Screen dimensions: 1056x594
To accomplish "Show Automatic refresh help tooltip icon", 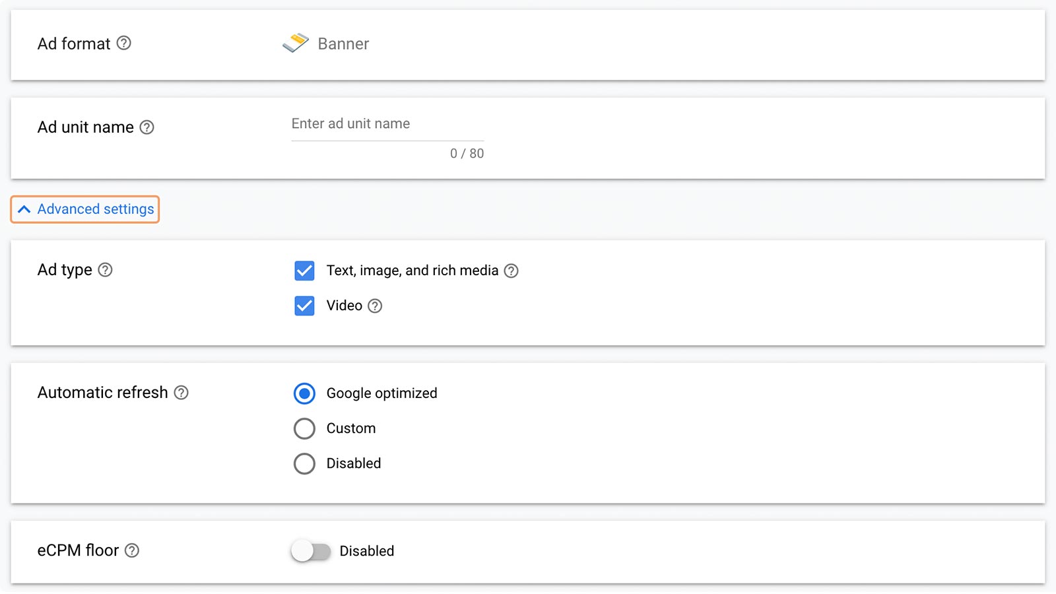I will 181,392.
